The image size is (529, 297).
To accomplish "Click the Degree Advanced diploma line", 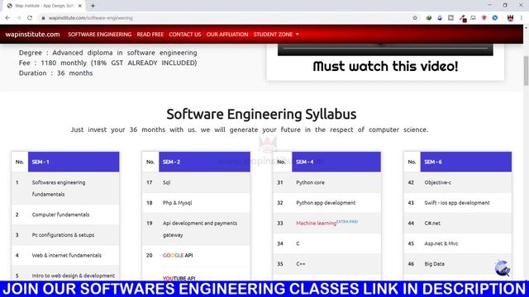I will (x=108, y=53).
